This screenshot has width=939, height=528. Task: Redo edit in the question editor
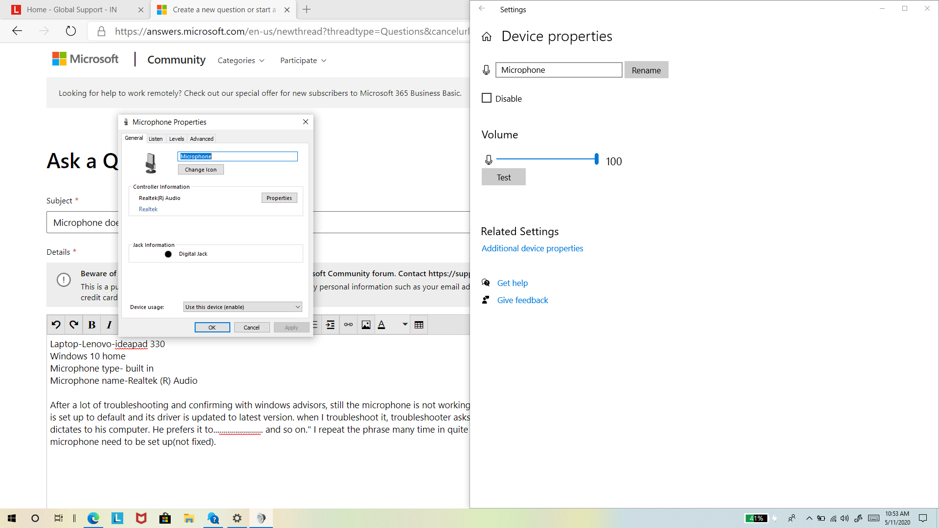click(x=74, y=325)
